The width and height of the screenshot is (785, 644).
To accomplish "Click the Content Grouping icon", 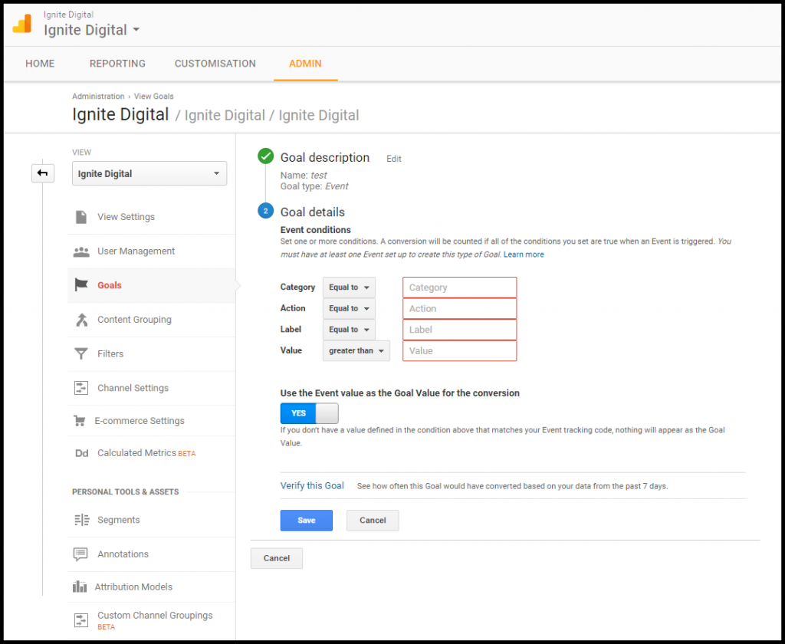I will [81, 320].
